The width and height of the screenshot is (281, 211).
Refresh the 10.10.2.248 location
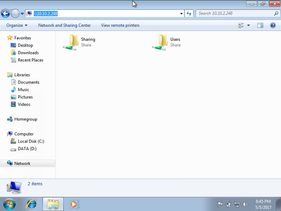(189, 14)
